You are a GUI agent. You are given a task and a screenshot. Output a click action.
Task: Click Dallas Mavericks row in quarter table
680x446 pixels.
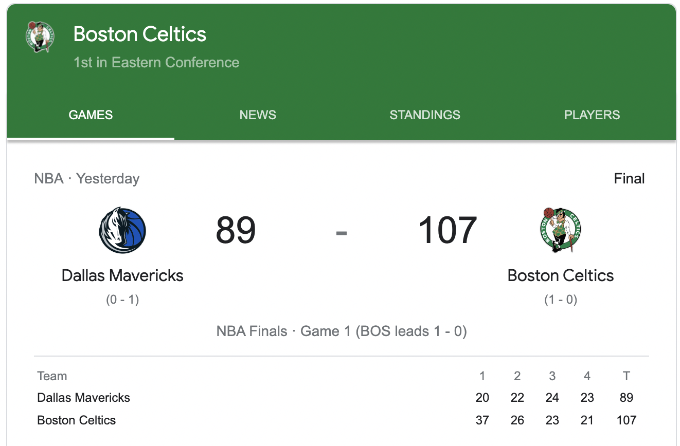342,398
